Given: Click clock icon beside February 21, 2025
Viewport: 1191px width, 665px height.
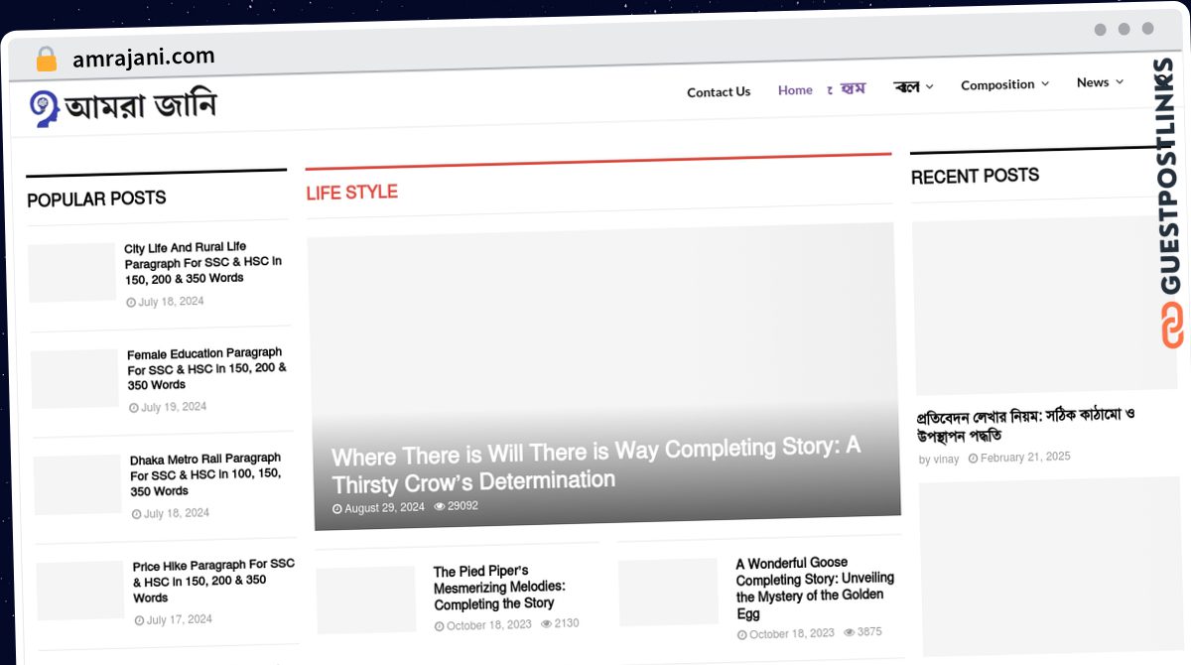Looking at the screenshot, I should [974, 459].
